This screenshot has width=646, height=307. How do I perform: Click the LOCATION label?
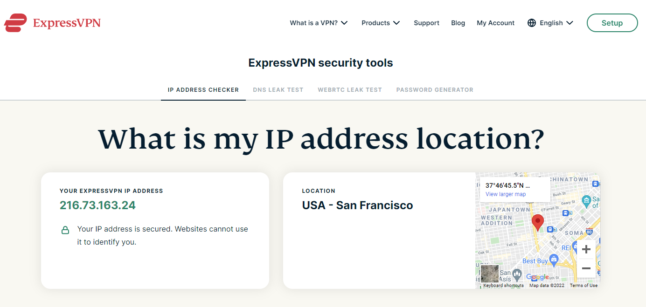[319, 191]
